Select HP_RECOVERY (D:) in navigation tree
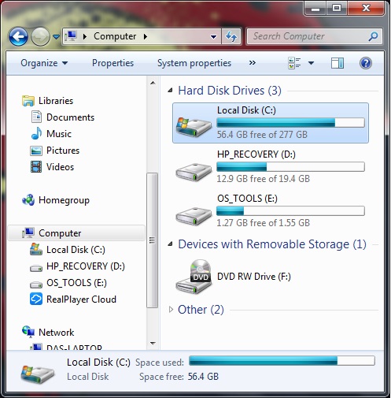 coord(86,266)
